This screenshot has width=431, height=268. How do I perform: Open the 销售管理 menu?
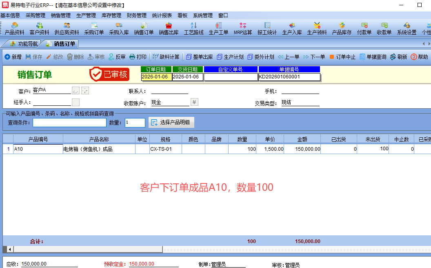coord(61,16)
